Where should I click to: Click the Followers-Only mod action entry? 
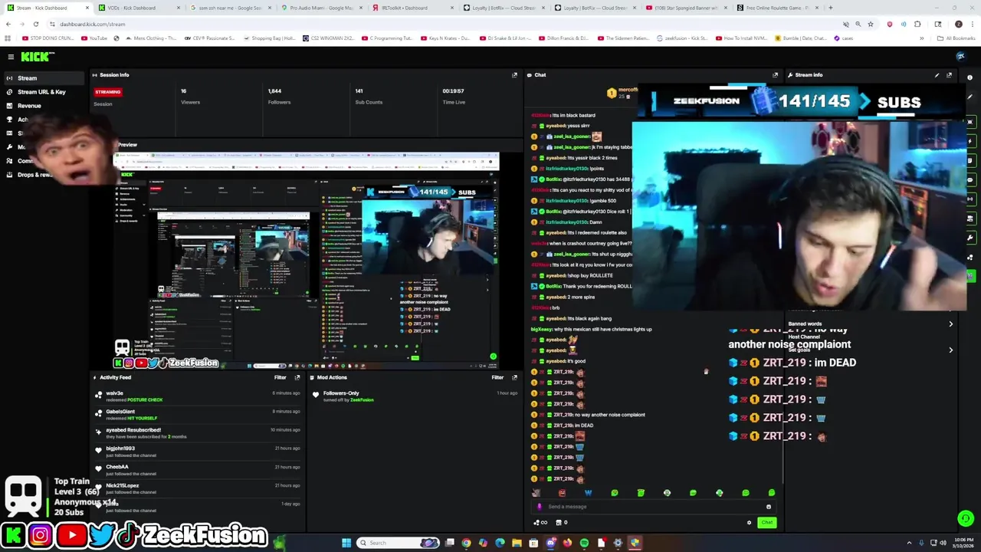point(414,396)
